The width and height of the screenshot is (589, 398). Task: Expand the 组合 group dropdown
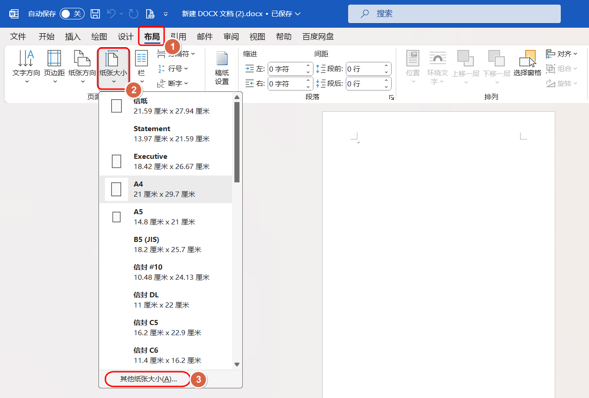click(x=562, y=69)
